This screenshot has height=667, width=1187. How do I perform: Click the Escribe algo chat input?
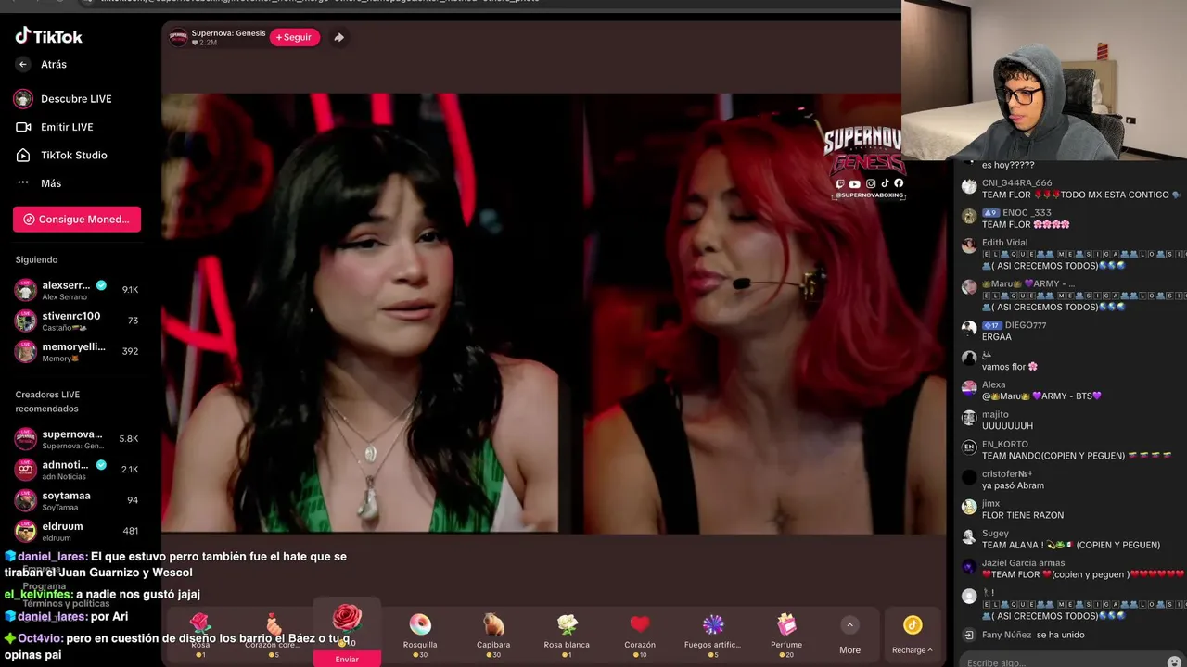(x=1062, y=661)
